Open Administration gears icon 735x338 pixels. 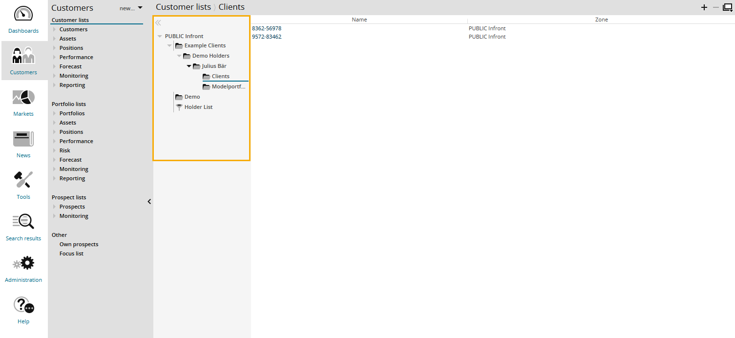click(x=23, y=264)
